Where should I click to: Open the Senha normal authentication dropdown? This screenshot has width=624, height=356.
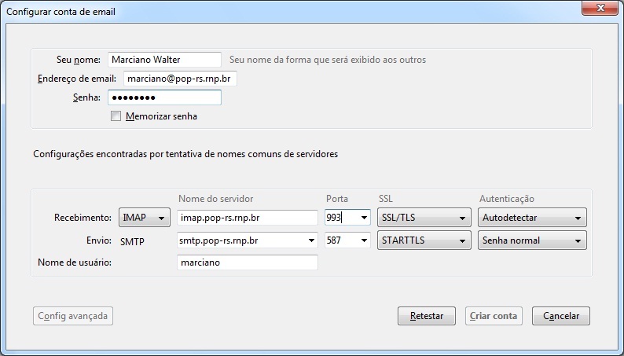533,240
